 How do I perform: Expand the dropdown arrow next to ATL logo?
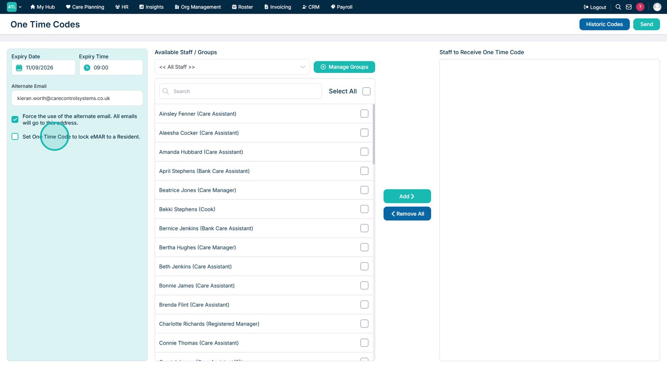pos(20,7)
